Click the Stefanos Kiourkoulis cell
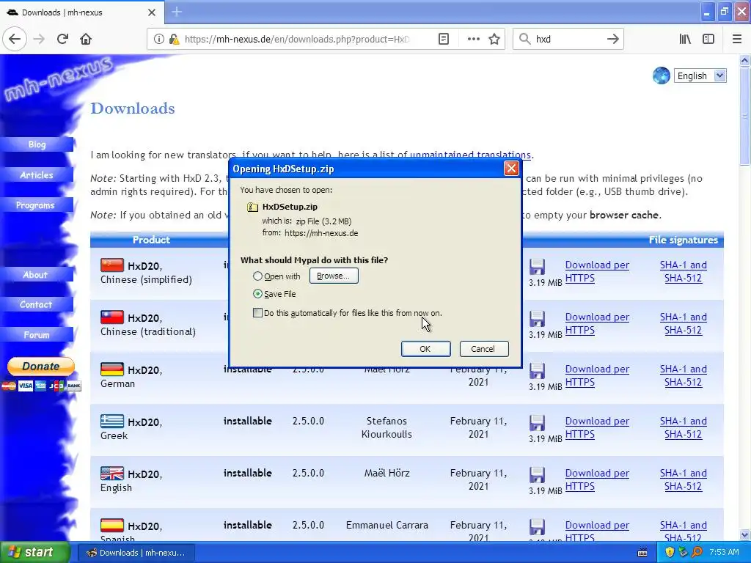The width and height of the screenshot is (751, 563). pos(387,427)
